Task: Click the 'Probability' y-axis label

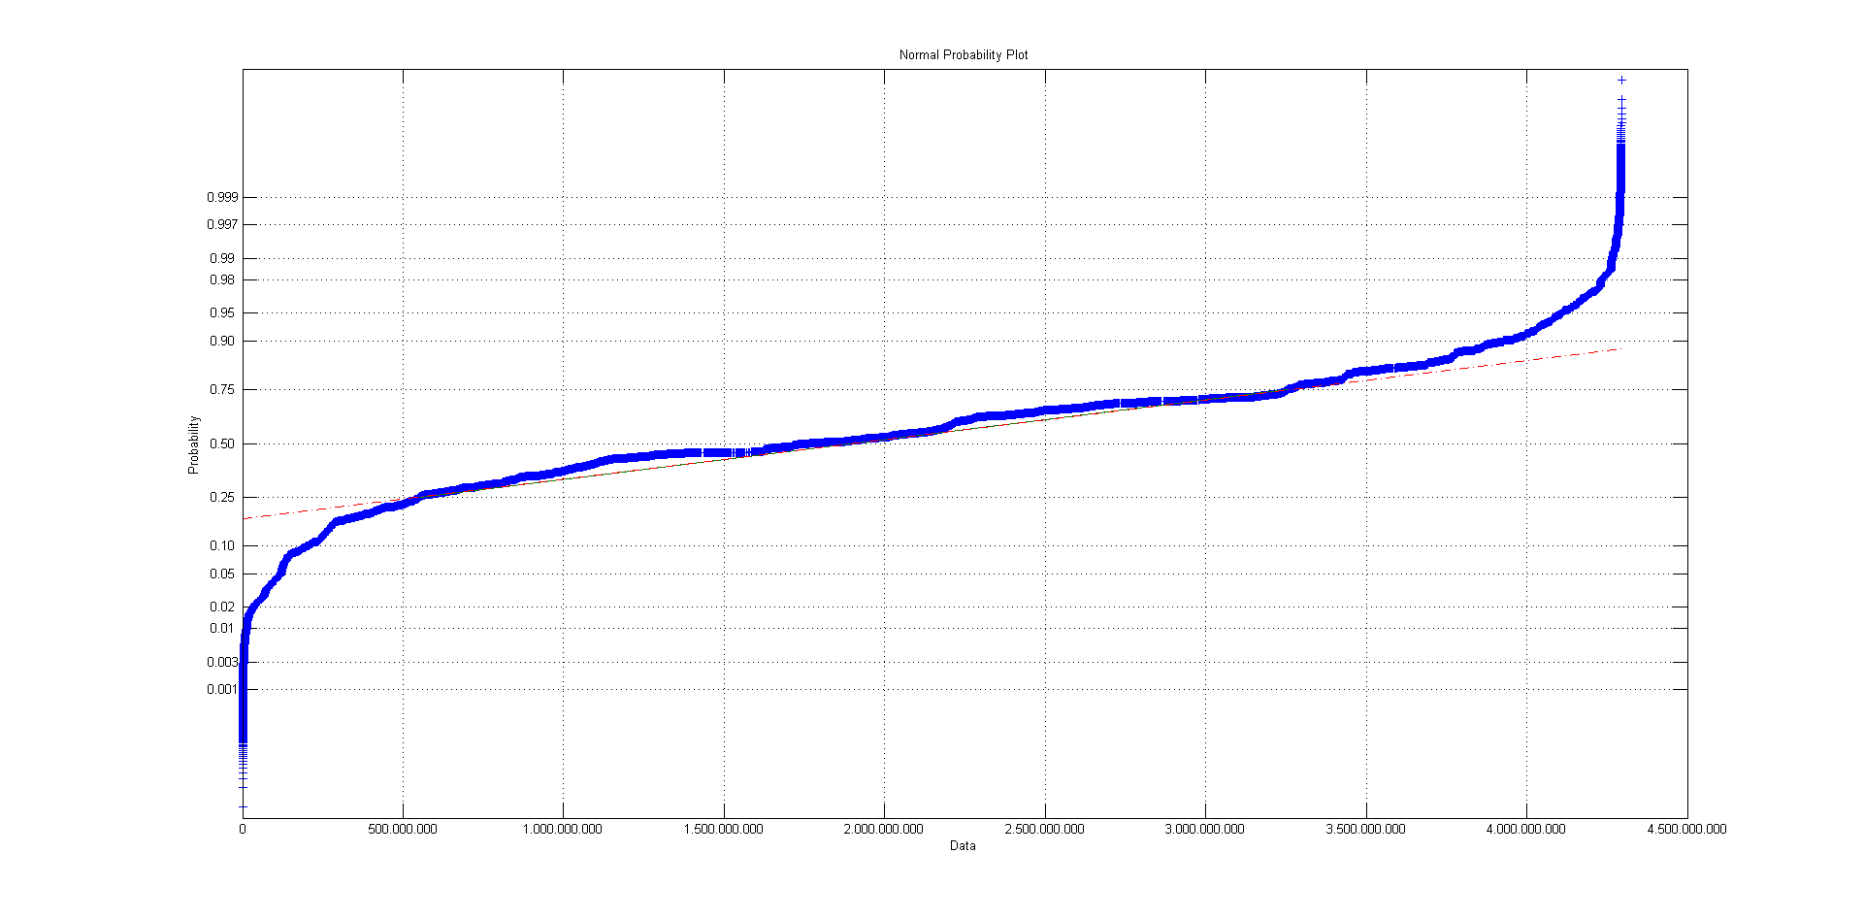Action: click(193, 444)
